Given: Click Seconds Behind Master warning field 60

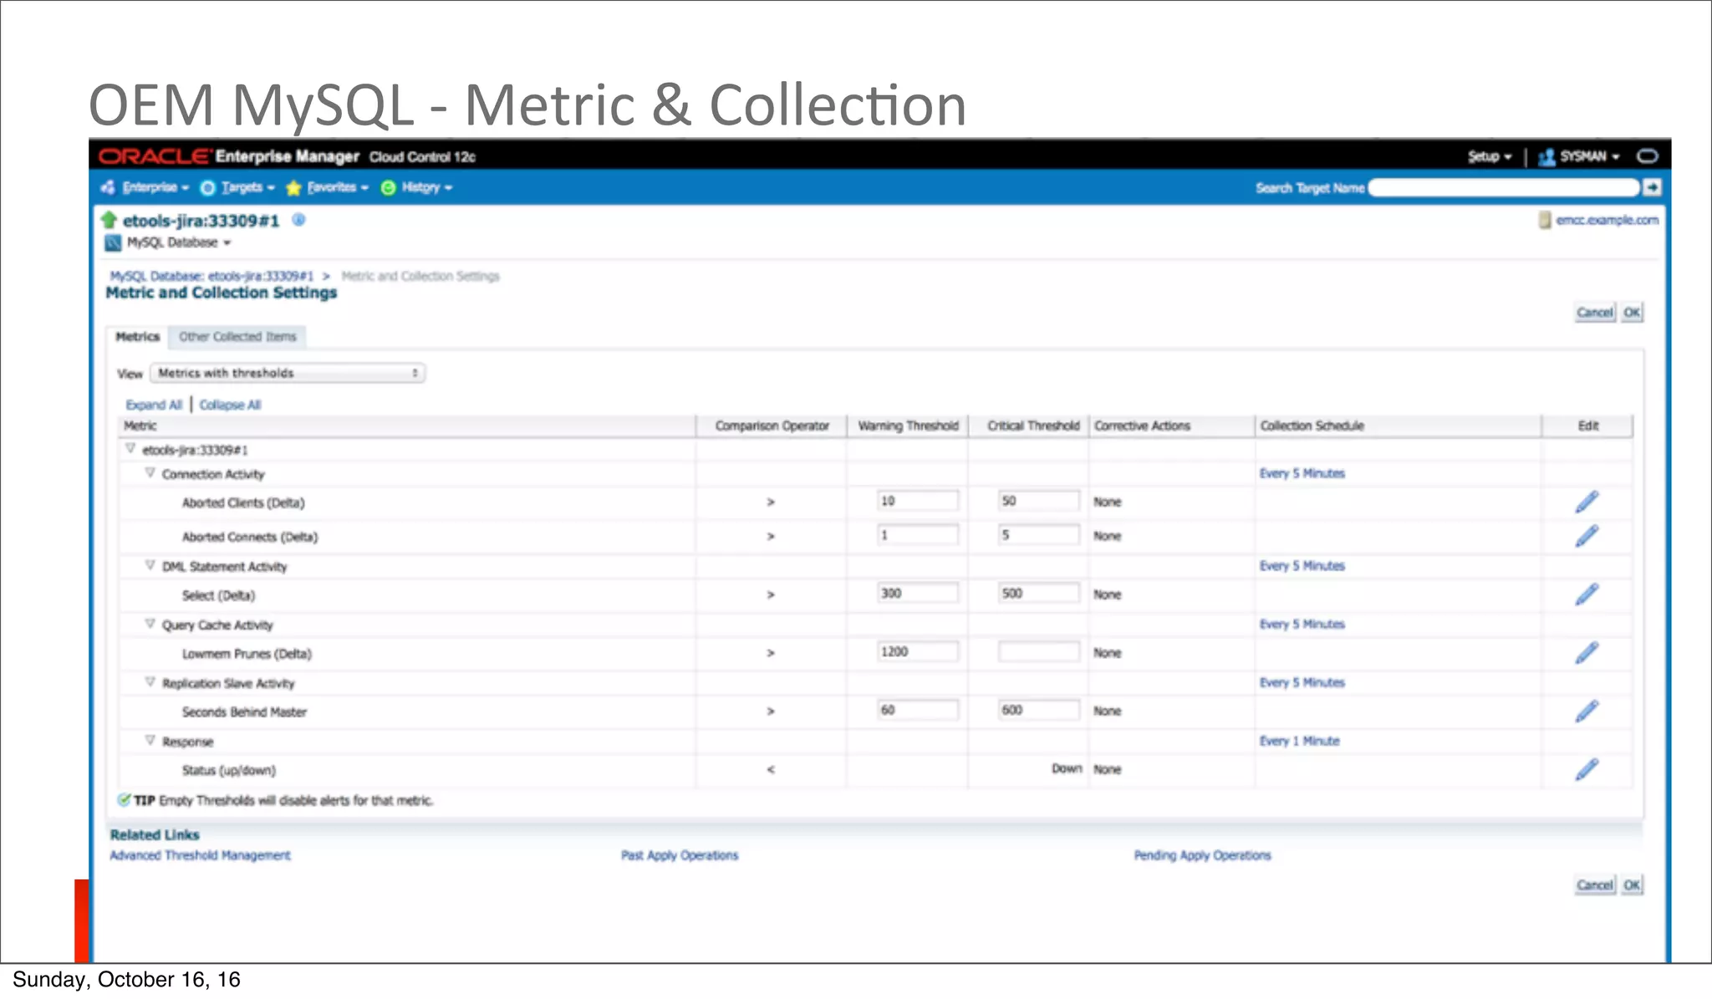Looking at the screenshot, I should pyautogui.click(x=918, y=710).
